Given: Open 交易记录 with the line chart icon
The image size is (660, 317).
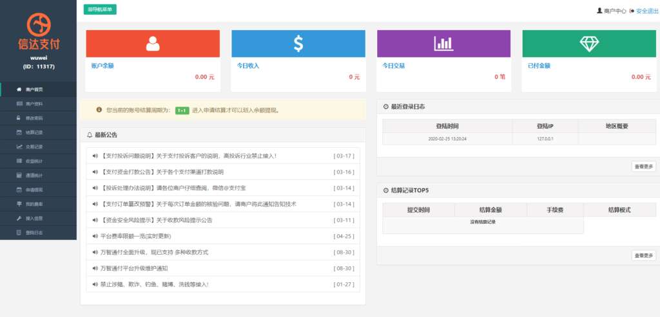Looking at the screenshot, I should [x=38, y=147].
